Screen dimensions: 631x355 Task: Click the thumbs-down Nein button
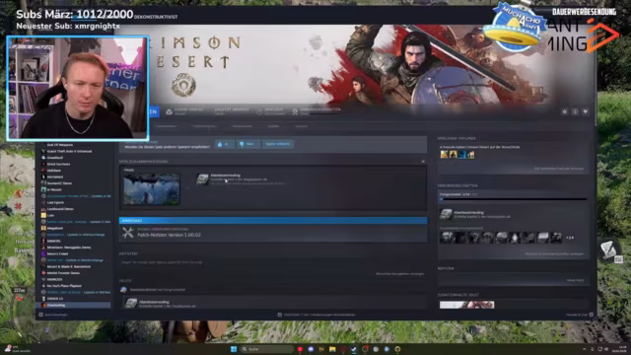(x=248, y=144)
